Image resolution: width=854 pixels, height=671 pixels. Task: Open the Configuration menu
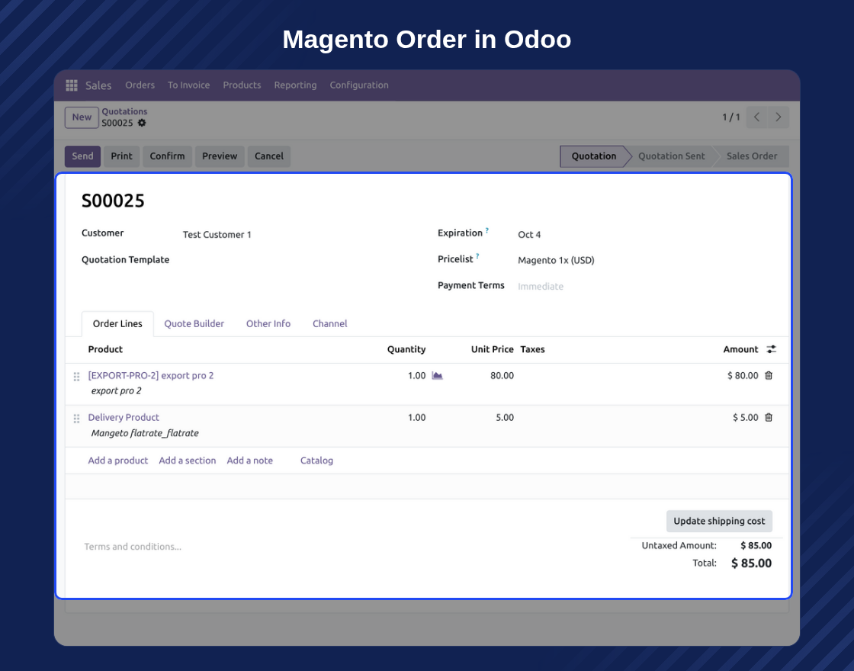coord(359,85)
